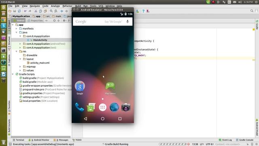Collapse the Gradle Scripts node
The width and height of the screenshot is (259, 146).
13,74
